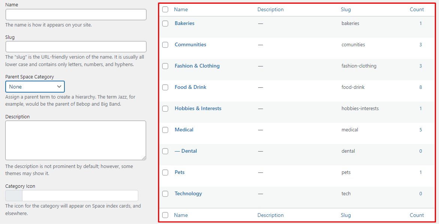Check the Pets row checkbox

click(165, 172)
